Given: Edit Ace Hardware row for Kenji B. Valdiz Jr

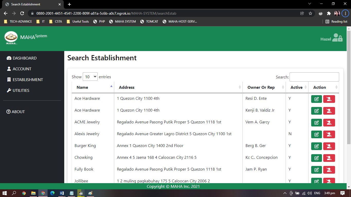Looking at the screenshot, I should (317, 111).
